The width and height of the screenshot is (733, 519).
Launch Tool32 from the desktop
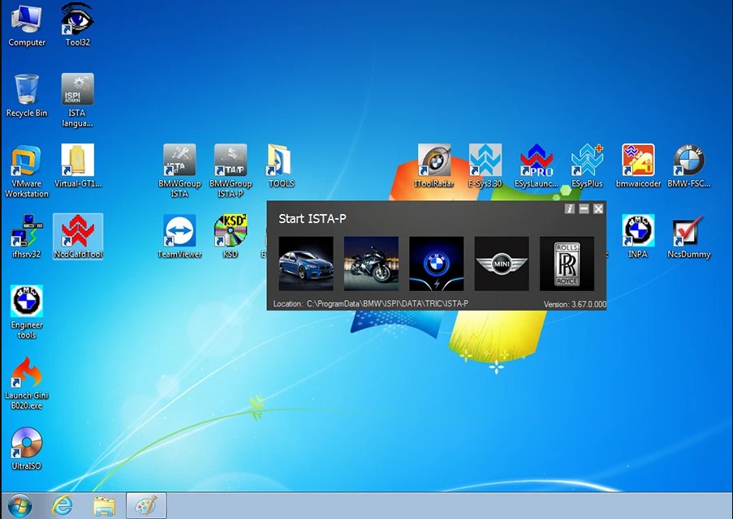[77, 25]
